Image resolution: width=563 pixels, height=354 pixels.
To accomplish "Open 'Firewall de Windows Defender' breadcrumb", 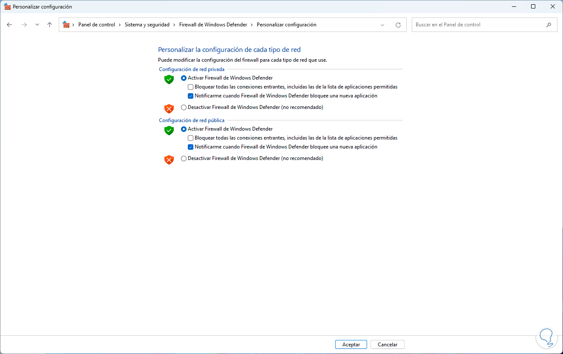I will (x=213, y=25).
